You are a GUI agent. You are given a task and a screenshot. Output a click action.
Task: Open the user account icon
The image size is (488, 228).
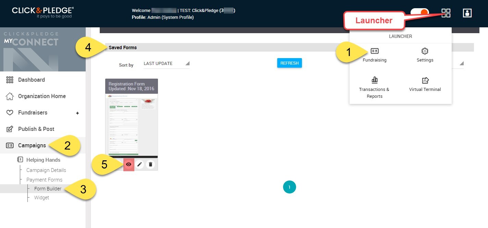coord(467,13)
